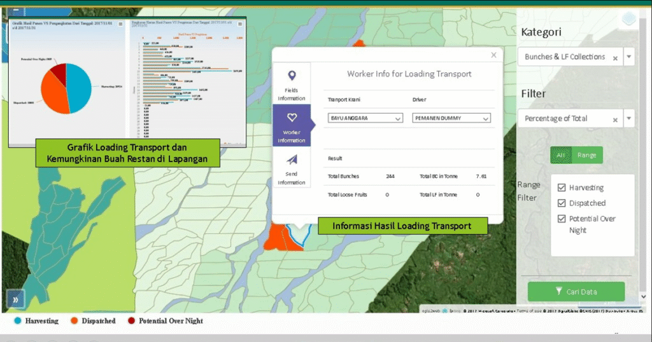652x342 pixels.
Task: Click the Total Loose Fruits label
Action: tap(347, 195)
